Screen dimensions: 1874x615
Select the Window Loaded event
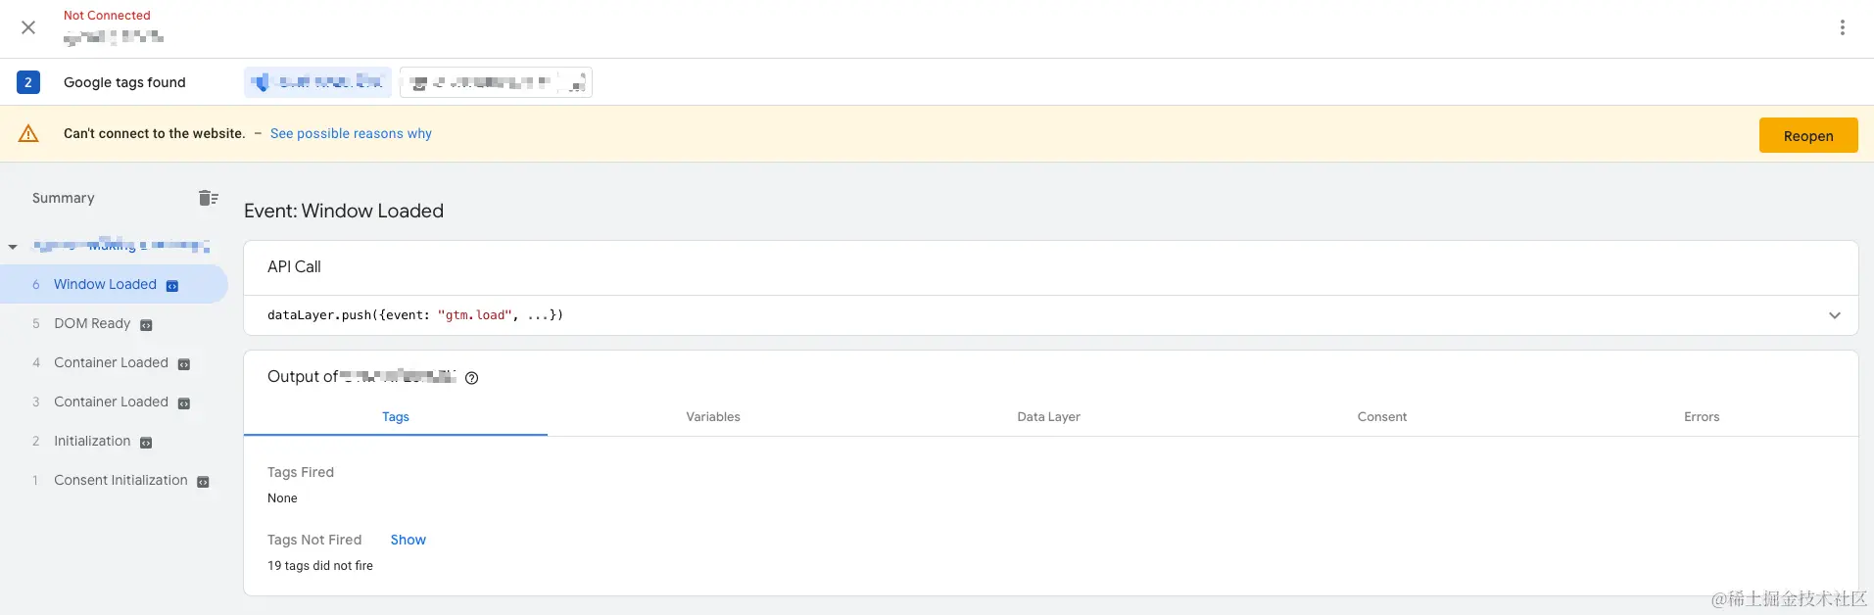coord(114,284)
